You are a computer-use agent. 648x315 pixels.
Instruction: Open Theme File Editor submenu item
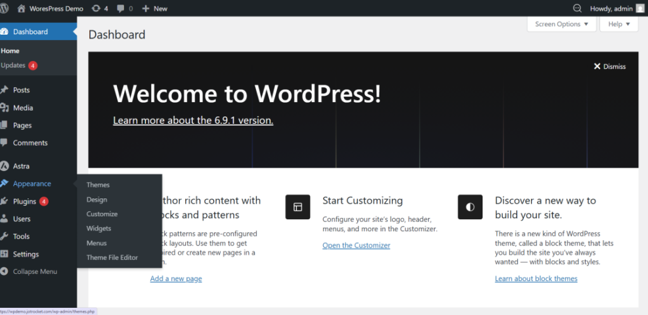(x=112, y=257)
